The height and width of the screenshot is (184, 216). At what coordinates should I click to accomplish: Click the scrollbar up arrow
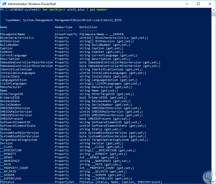pyautogui.click(x=214, y=10)
